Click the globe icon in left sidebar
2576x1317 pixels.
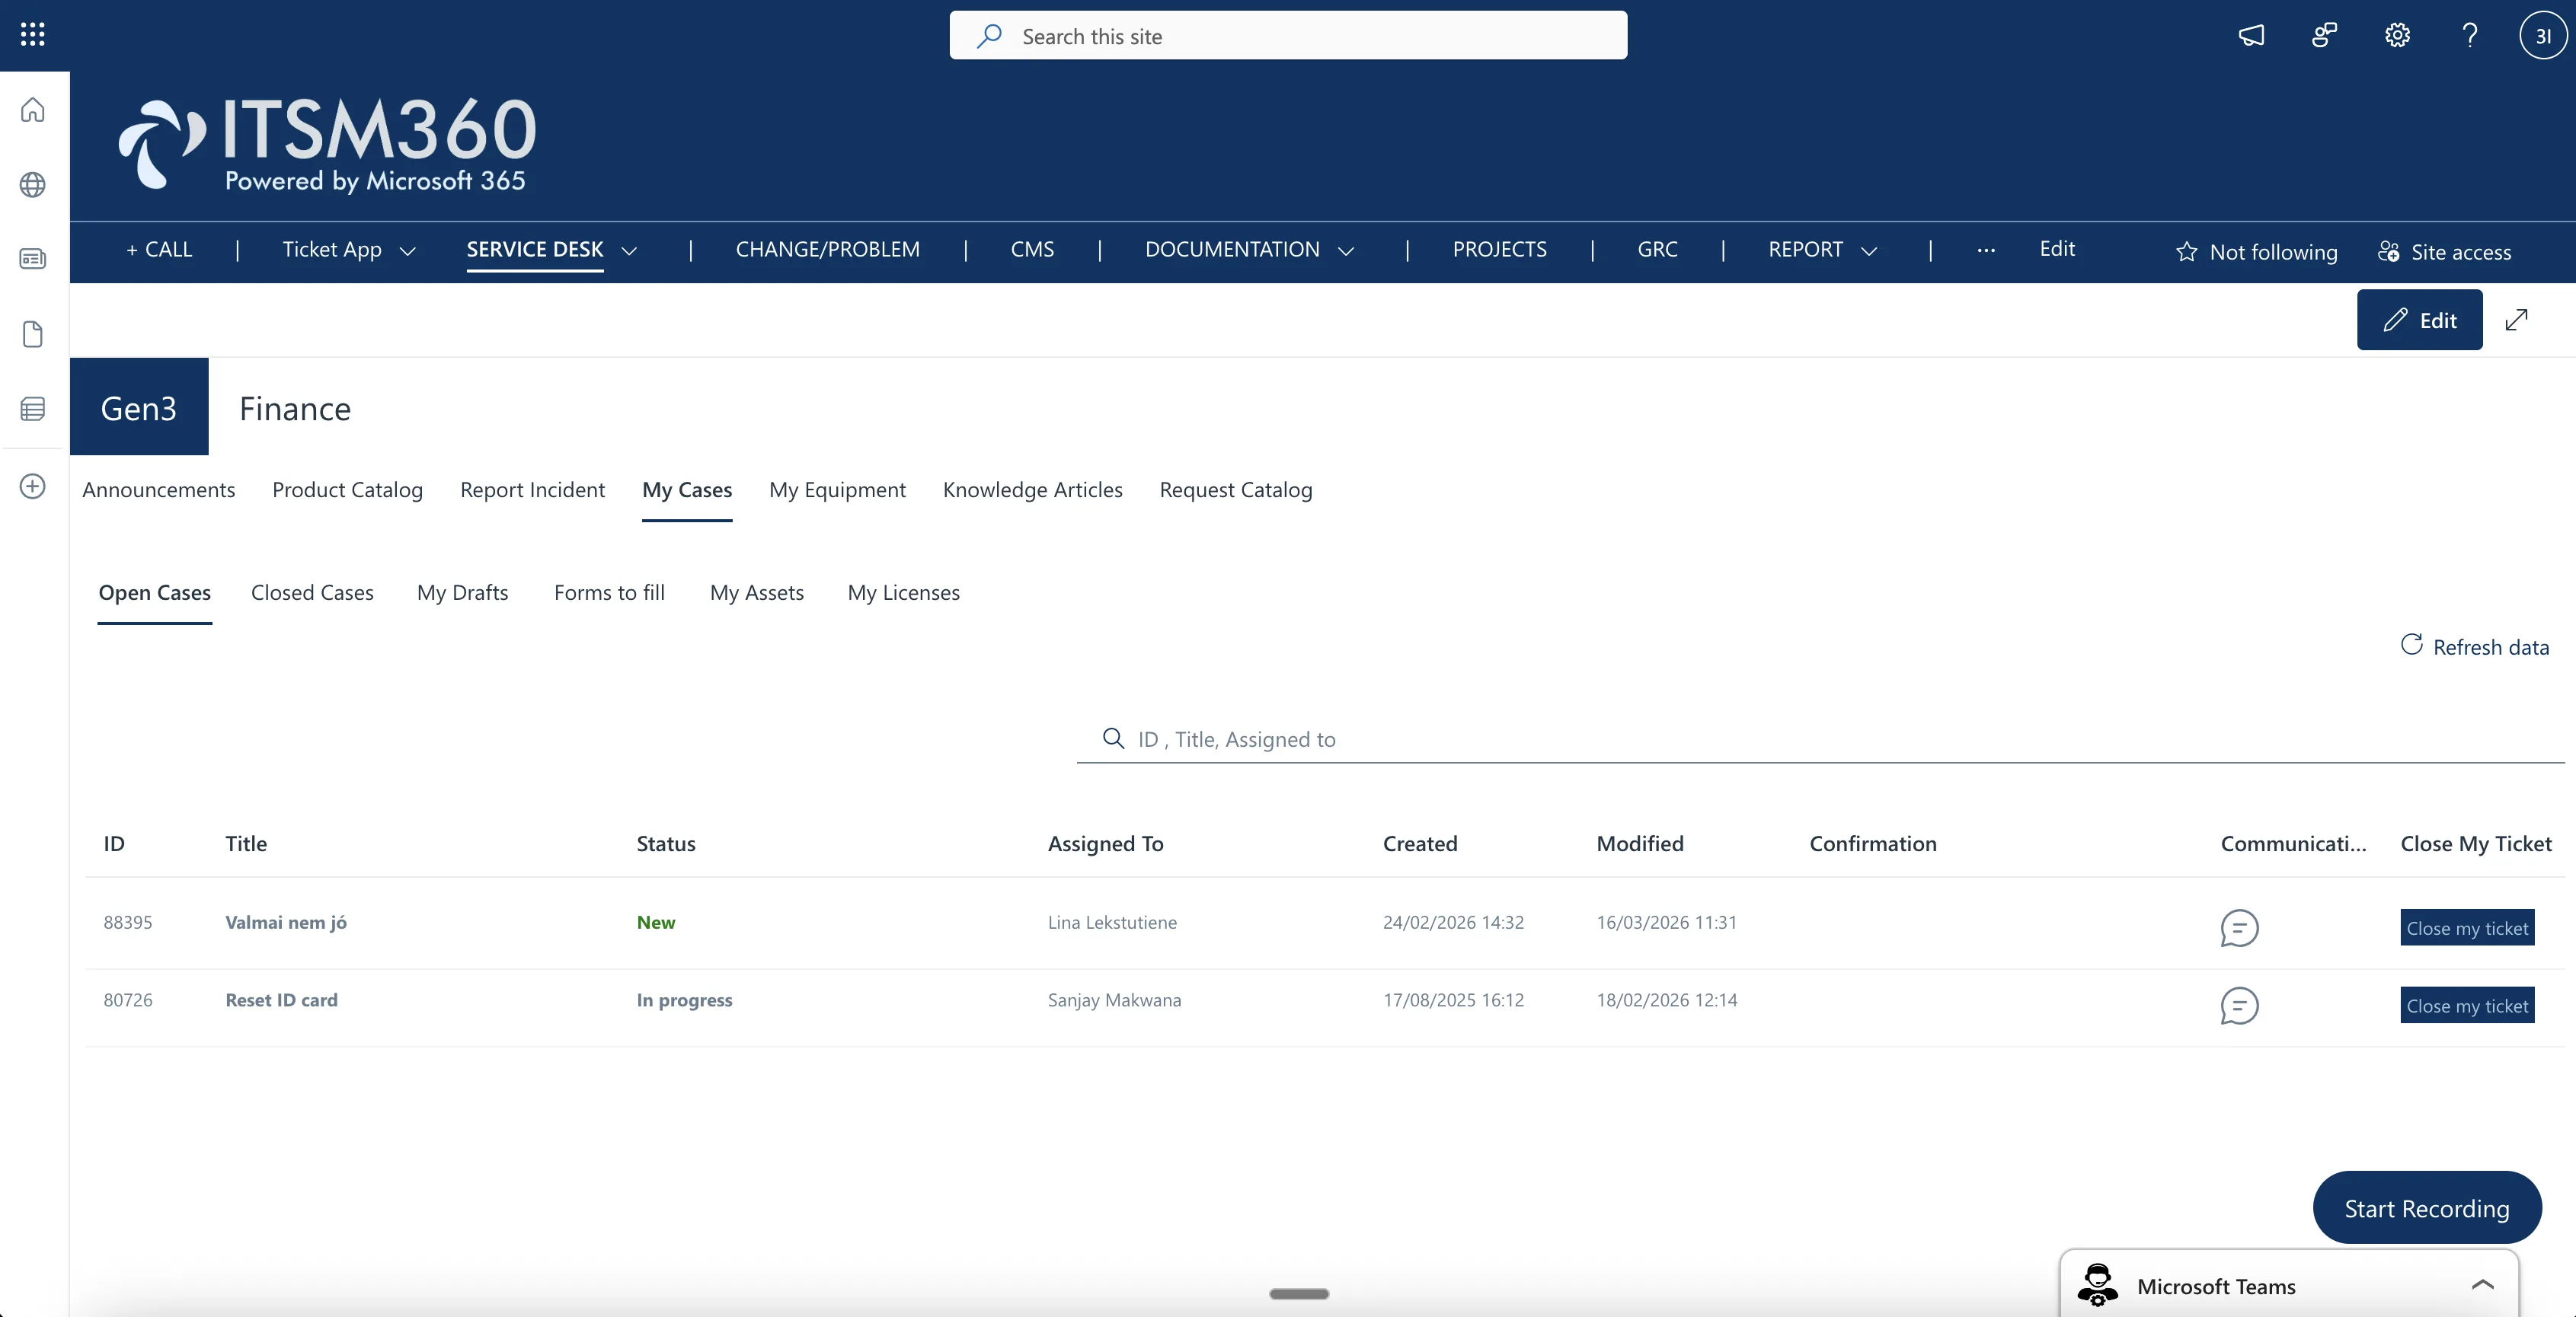coord(33,185)
